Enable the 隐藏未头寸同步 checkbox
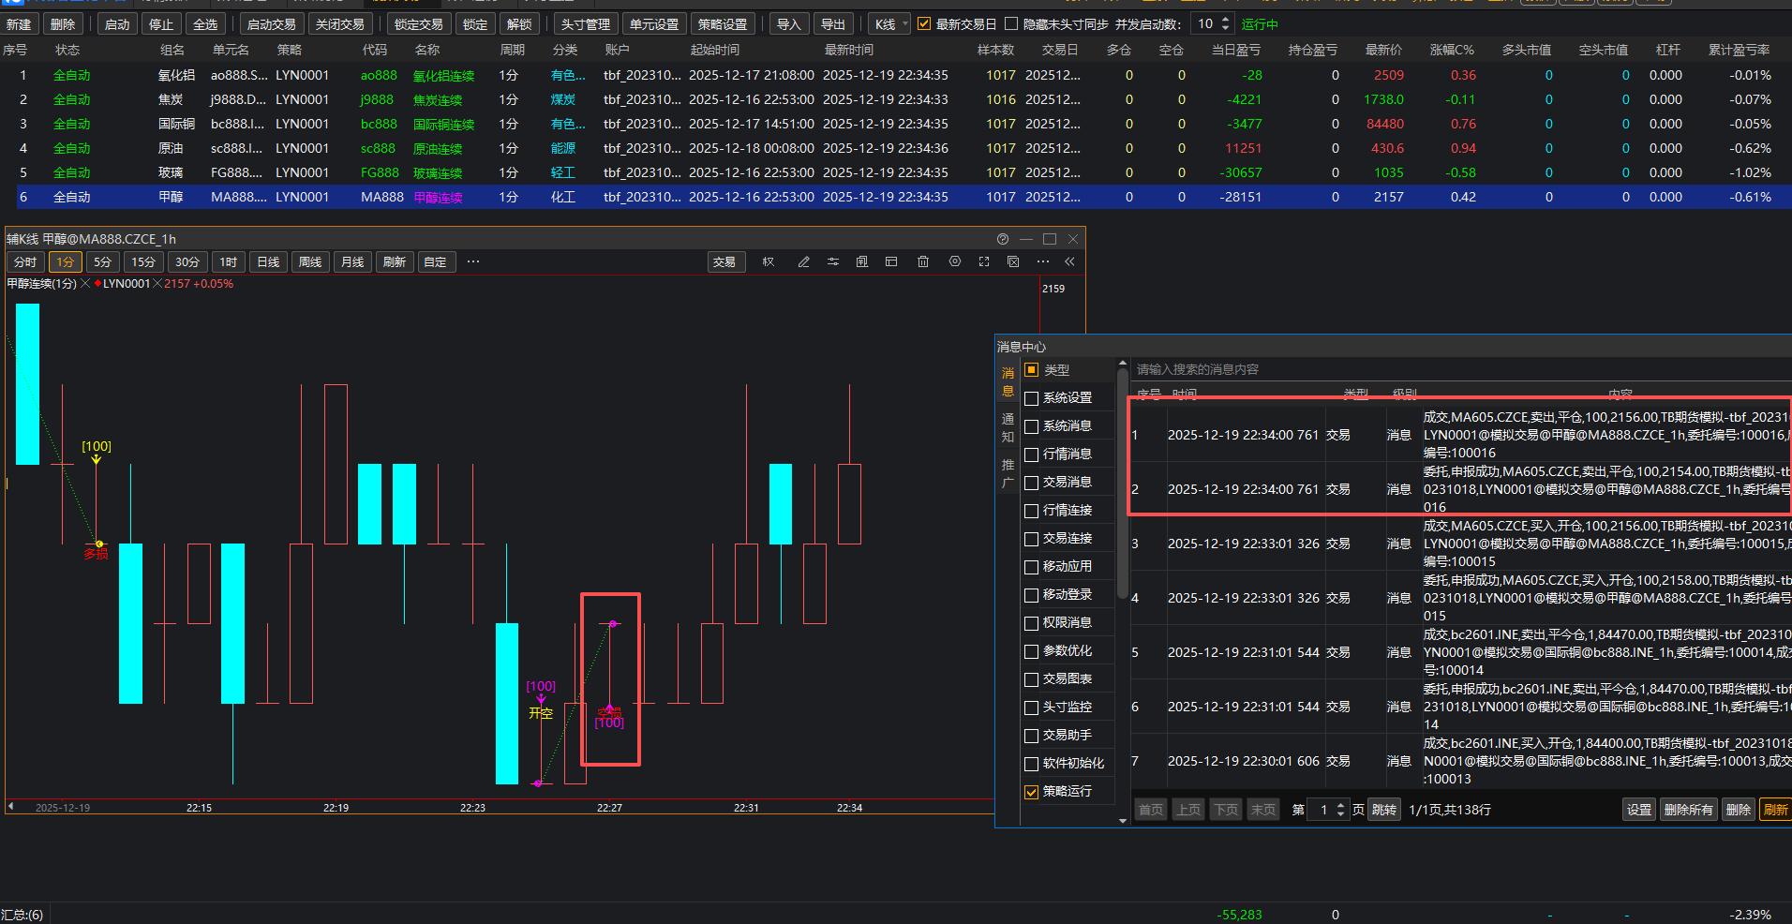 pos(1011,24)
